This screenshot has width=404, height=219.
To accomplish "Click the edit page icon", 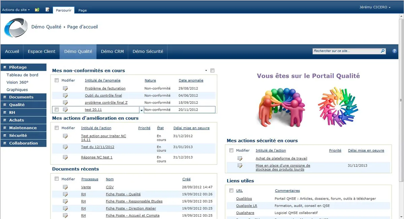I will (47, 10).
